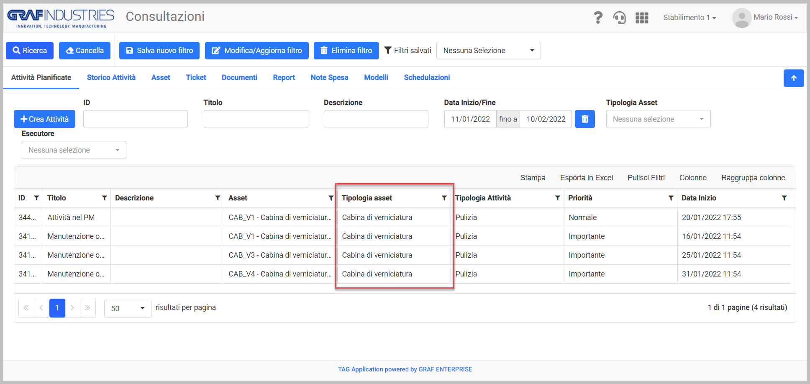The image size is (810, 384).
Task: Open Tipologia Asset selection dropdown
Action: click(x=658, y=119)
